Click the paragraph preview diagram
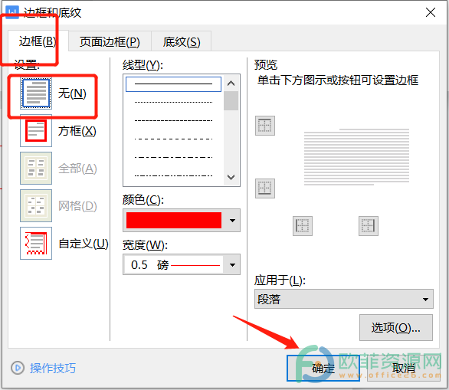449x390 pixels. tap(356, 157)
